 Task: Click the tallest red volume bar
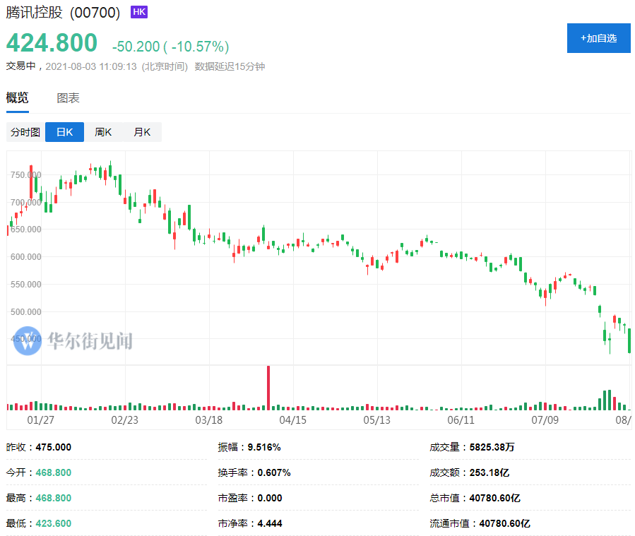pyautogui.click(x=268, y=388)
